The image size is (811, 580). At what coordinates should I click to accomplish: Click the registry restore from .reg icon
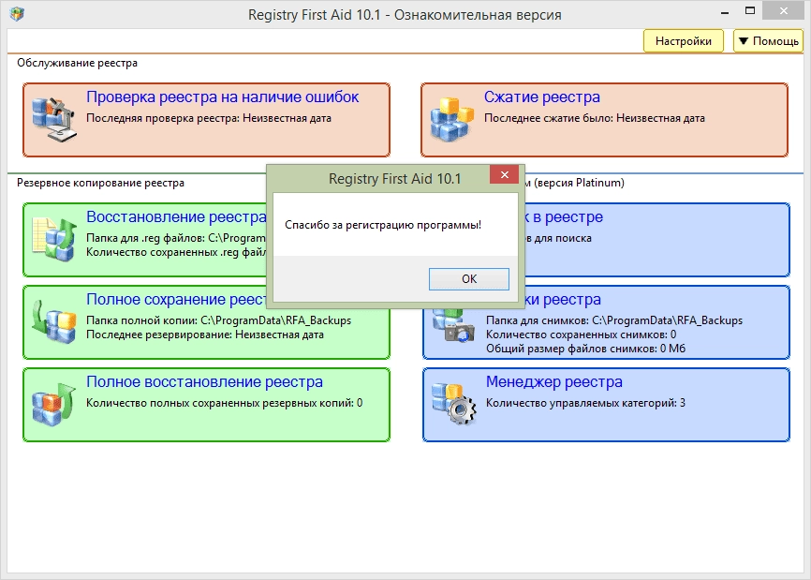53,239
